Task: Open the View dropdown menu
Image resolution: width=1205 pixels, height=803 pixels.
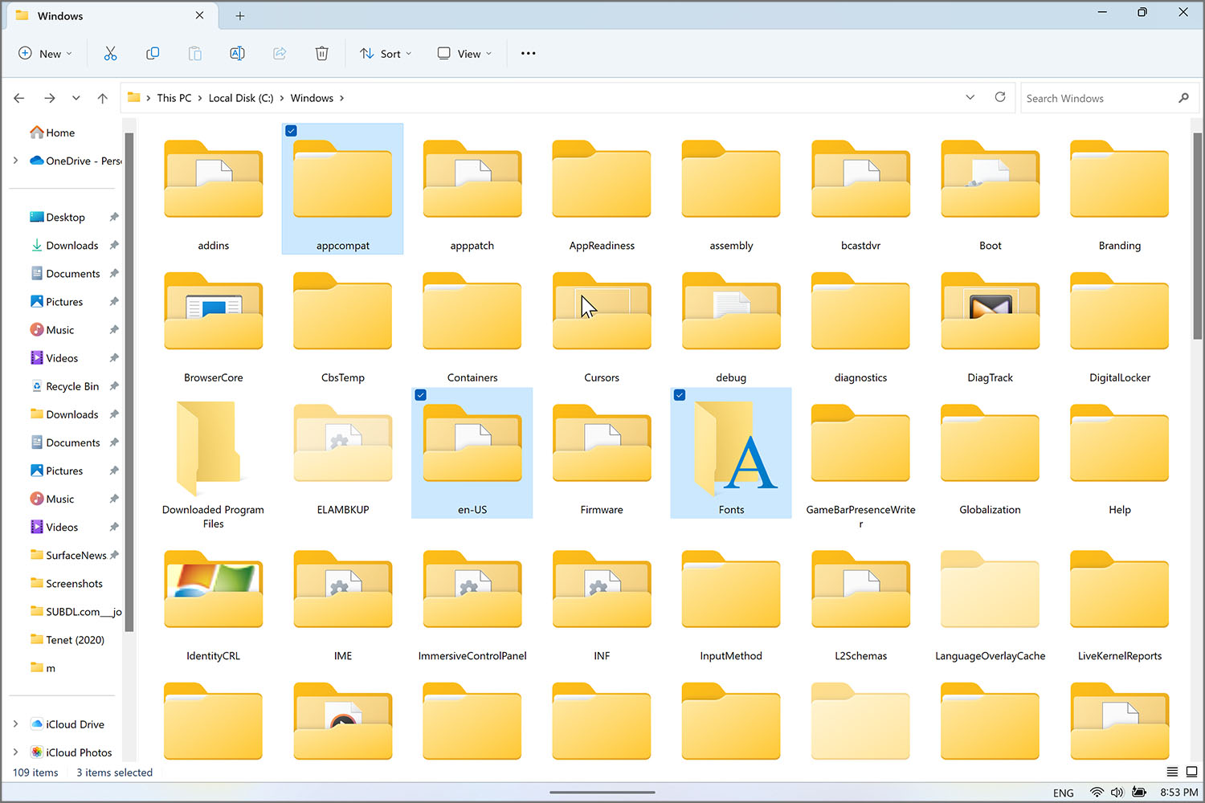Action: 464,54
